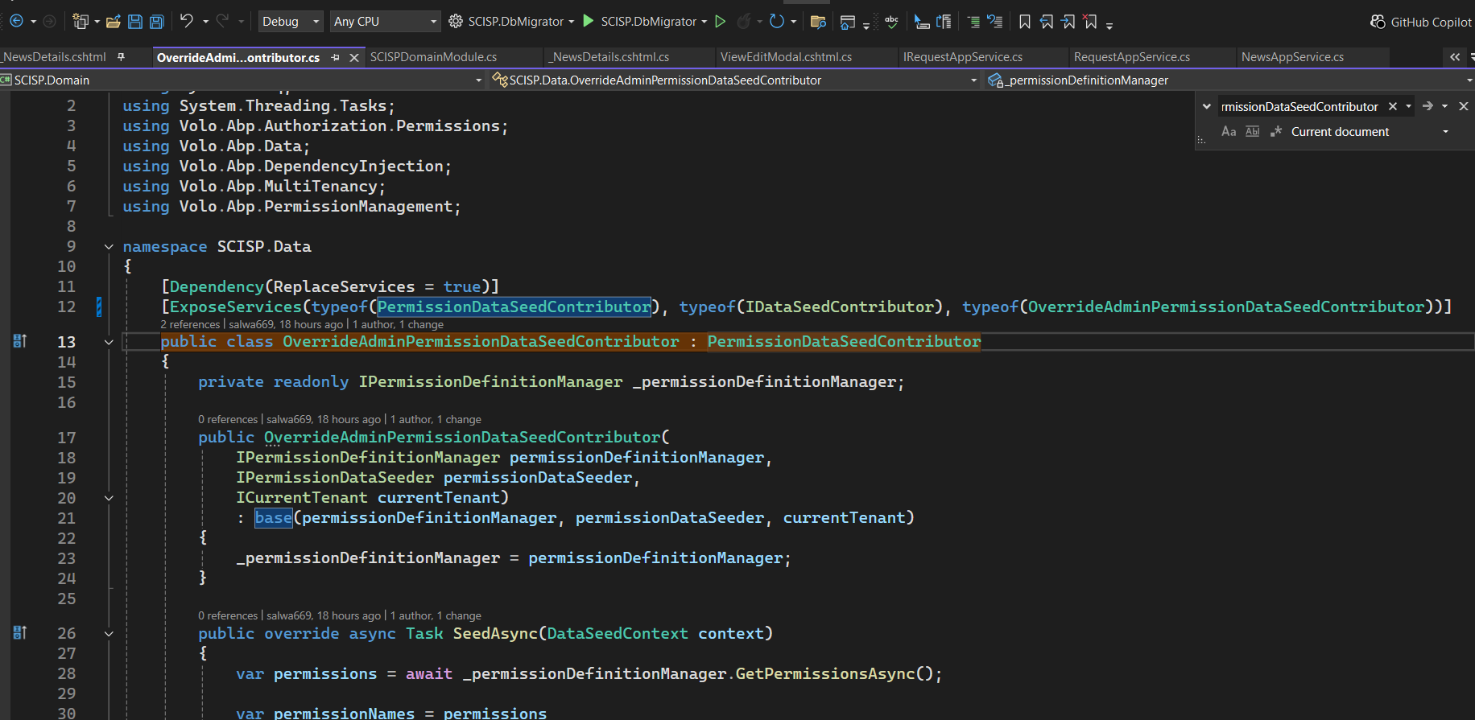Click the Undo arrow icon

186,21
